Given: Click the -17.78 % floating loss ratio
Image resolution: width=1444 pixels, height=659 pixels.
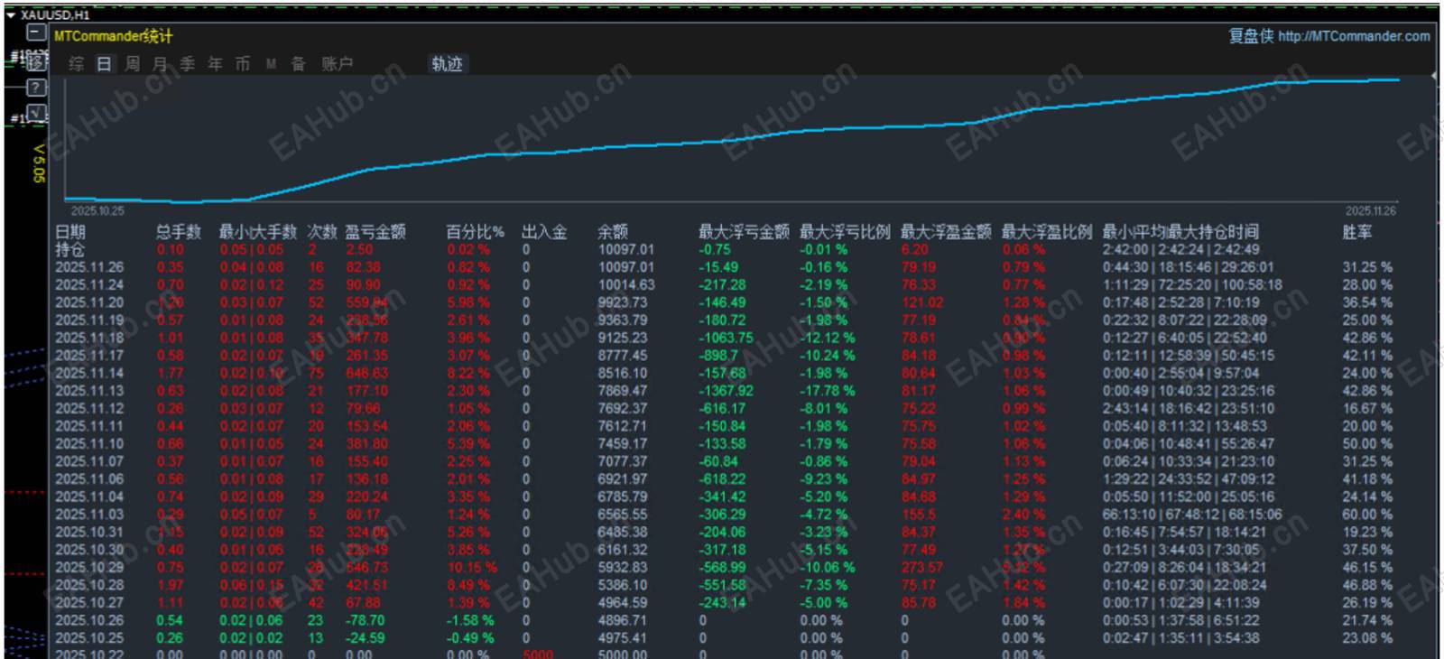Looking at the screenshot, I should pos(828,391).
